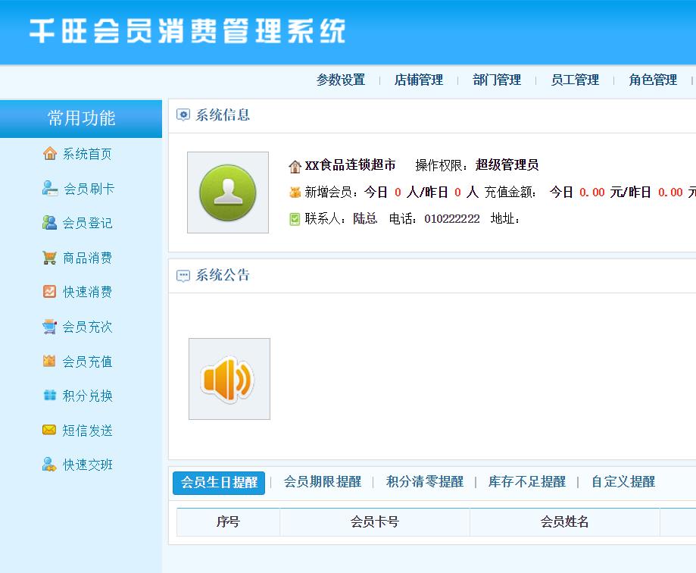Click the 系统公告 panel title
This screenshot has height=573, width=696.
point(223,275)
